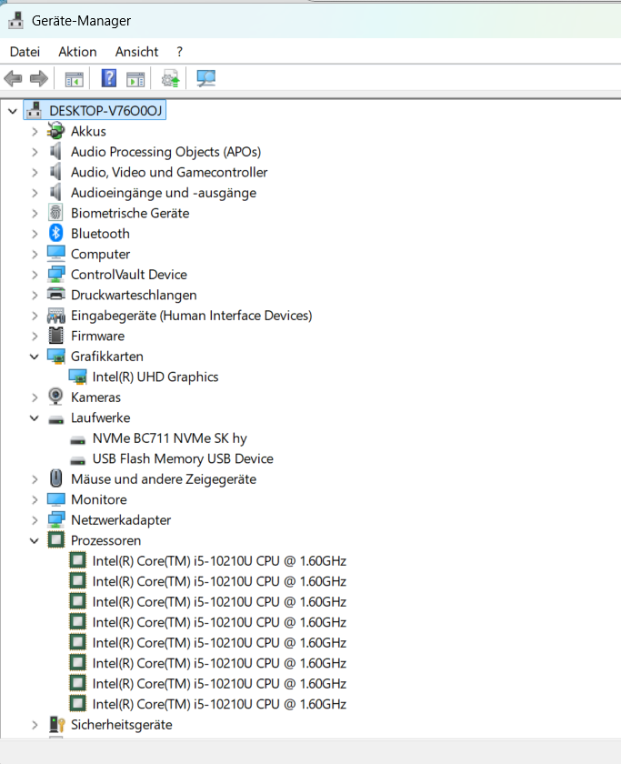This screenshot has height=764, width=621.
Task: Open the Aktion menu
Action: pyautogui.click(x=77, y=52)
